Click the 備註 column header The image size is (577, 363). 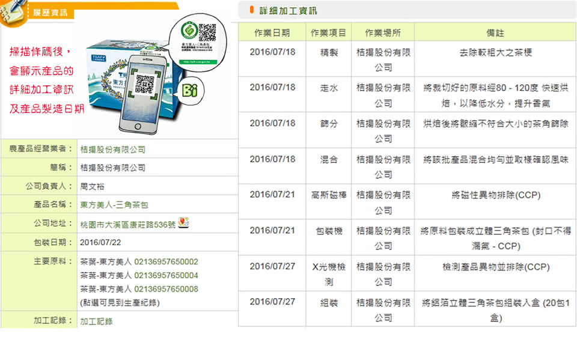[495, 32]
